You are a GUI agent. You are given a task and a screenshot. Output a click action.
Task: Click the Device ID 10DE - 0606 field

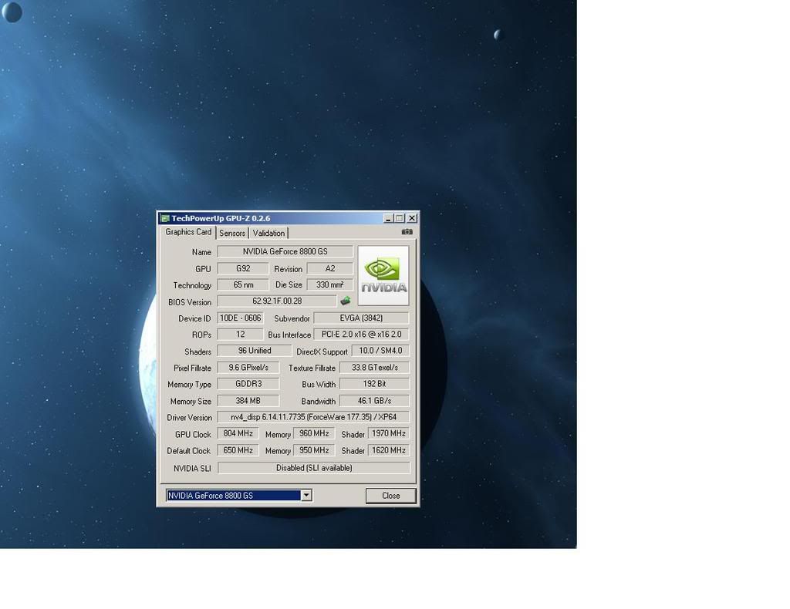241,318
